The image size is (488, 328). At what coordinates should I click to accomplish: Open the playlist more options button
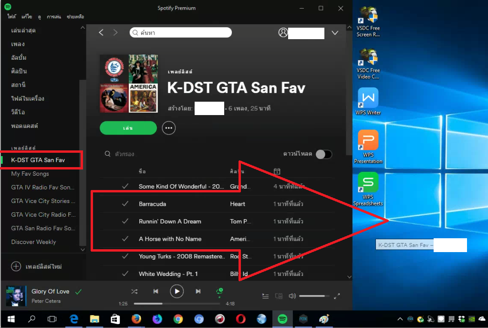click(x=169, y=128)
